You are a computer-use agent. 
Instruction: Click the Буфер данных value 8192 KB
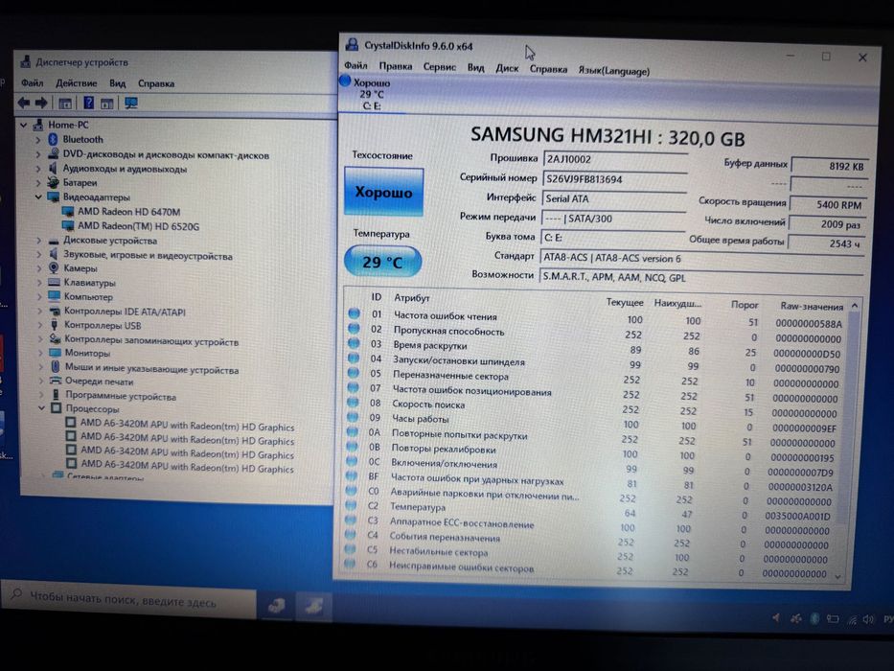pos(830,166)
